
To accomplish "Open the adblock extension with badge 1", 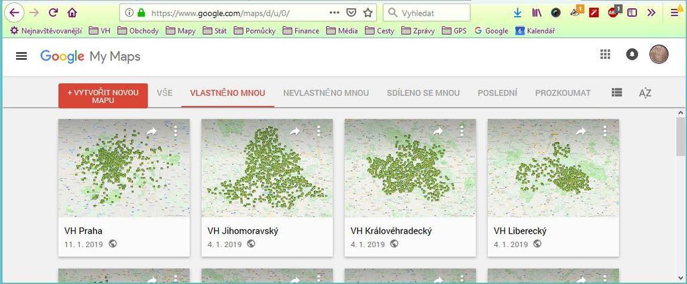I will (615, 12).
